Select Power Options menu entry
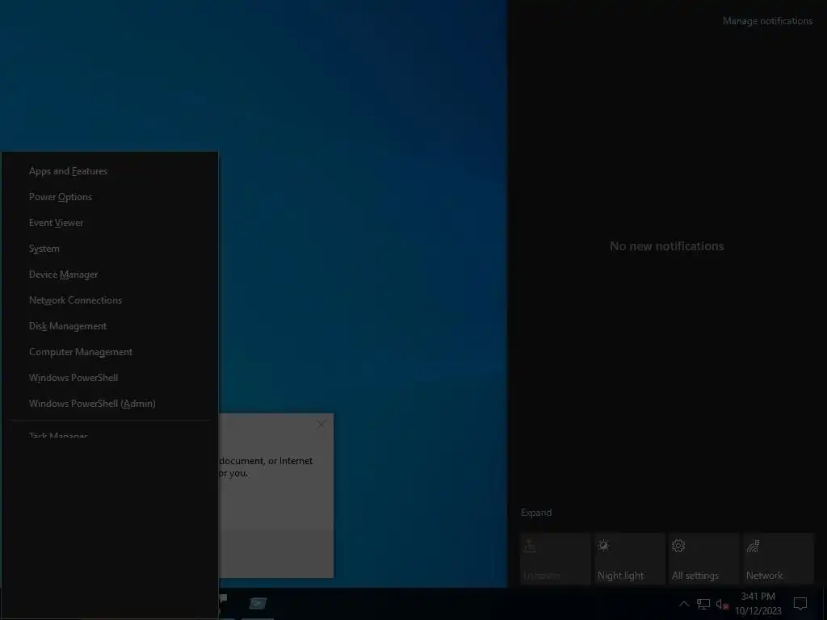Viewport: 827px width, 620px height. pyautogui.click(x=110, y=197)
